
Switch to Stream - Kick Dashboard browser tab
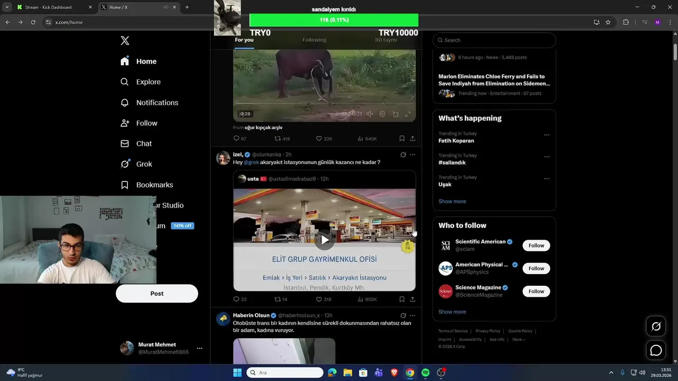[55, 7]
